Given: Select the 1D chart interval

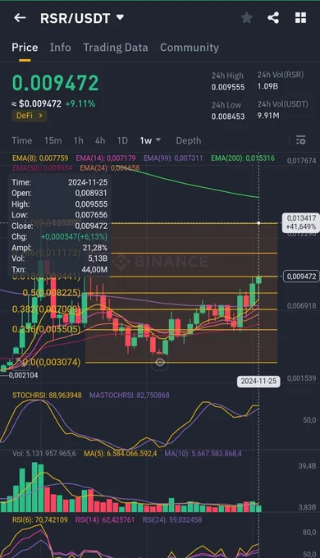Looking at the screenshot, I should [122, 140].
